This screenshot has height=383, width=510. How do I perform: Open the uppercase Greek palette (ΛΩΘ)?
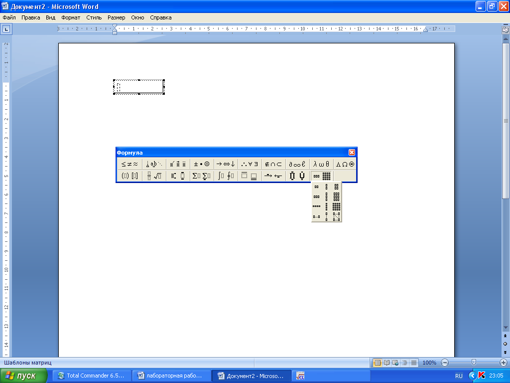[345, 164]
